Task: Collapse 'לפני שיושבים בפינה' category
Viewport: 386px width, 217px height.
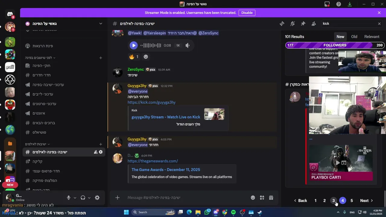Action: click(x=40, y=58)
